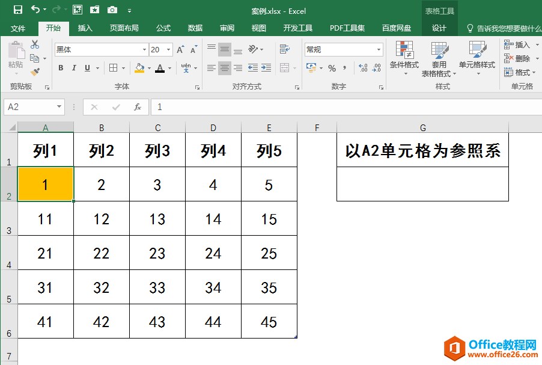Select all cells with corner triangle

coord(12,127)
